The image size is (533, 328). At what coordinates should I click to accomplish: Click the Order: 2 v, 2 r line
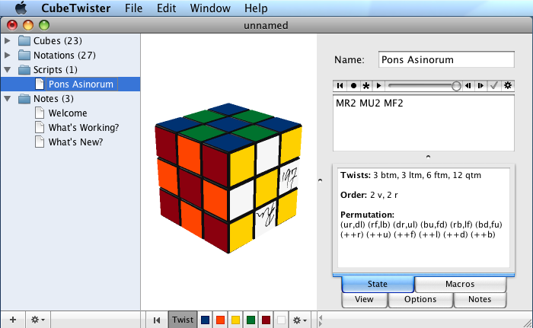click(369, 195)
